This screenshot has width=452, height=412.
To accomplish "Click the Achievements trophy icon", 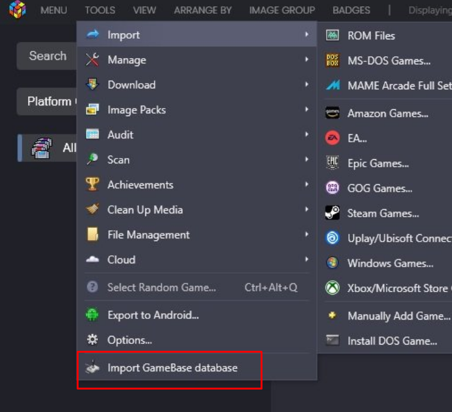I will [92, 184].
